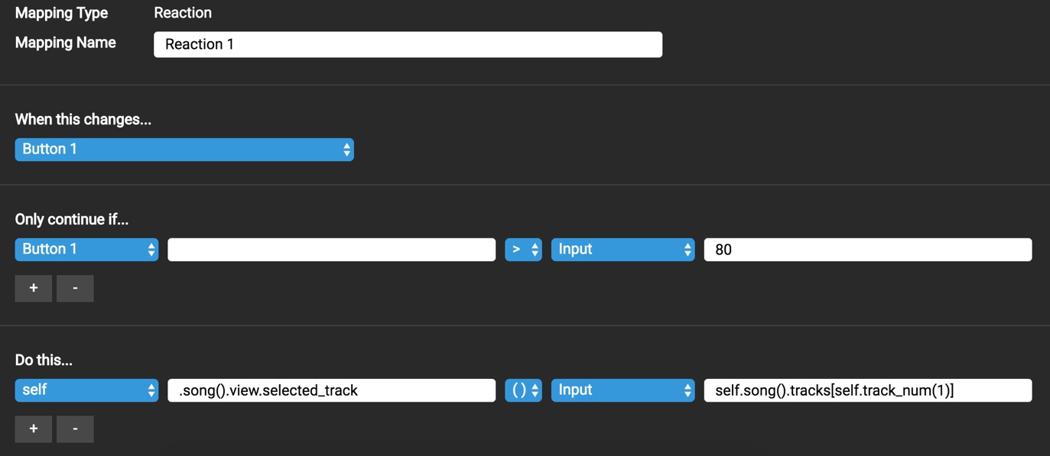Click the Reaction mapping type text

pyautogui.click(x=183, y=13)
